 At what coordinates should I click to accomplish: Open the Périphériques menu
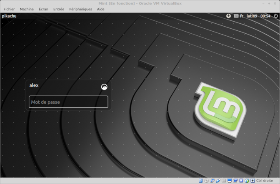tap(80, 9)
